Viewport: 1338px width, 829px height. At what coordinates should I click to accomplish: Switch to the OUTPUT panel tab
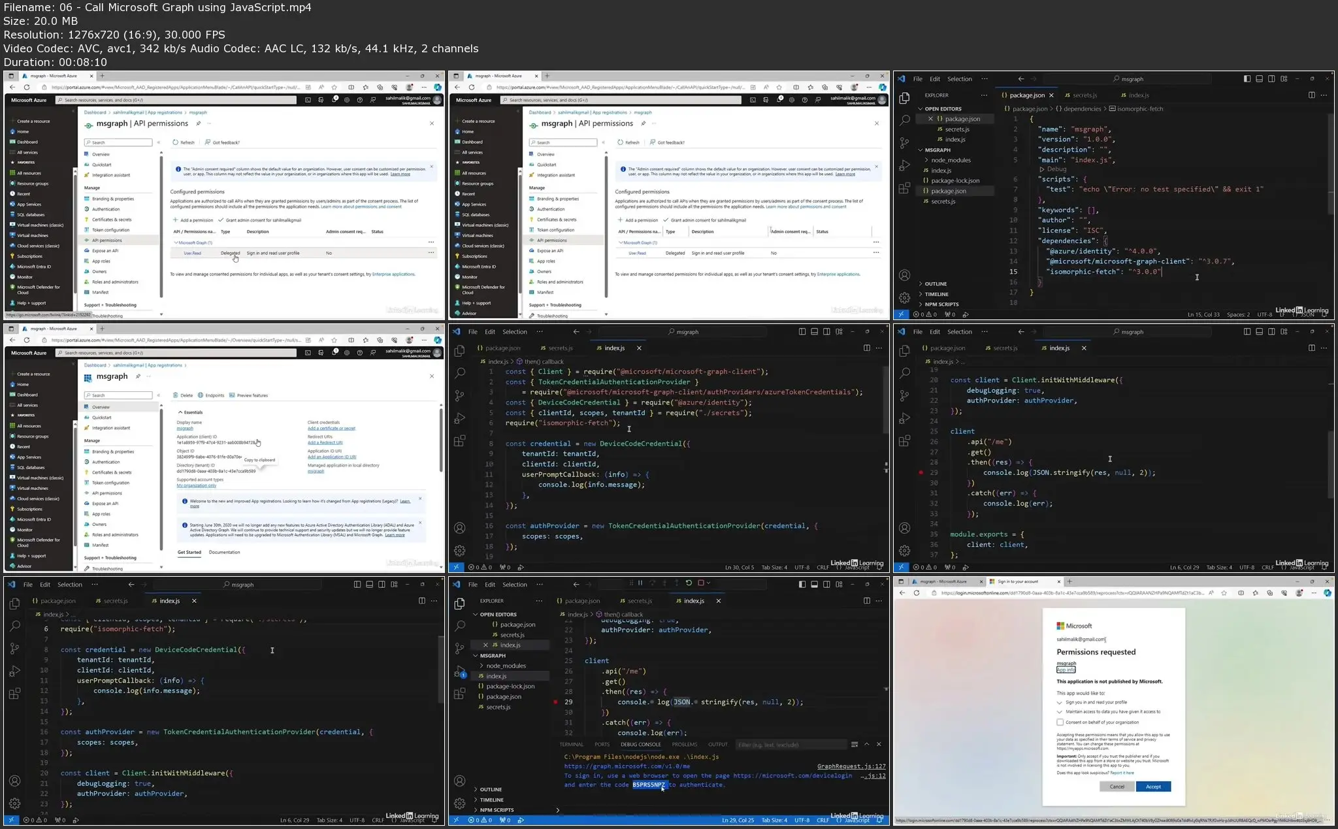(717, 745)
